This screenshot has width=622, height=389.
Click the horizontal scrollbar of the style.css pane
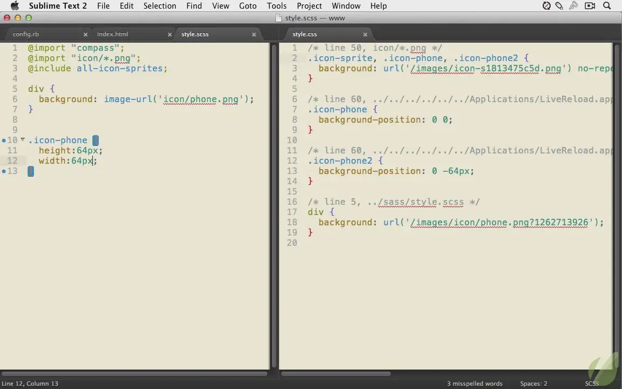pyautogui.click(x=336, y=373)
